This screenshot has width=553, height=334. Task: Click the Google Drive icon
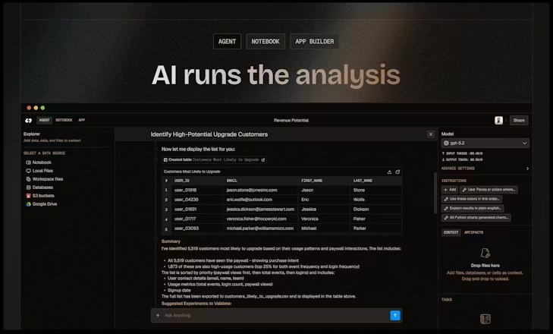[x=28, y=204]
